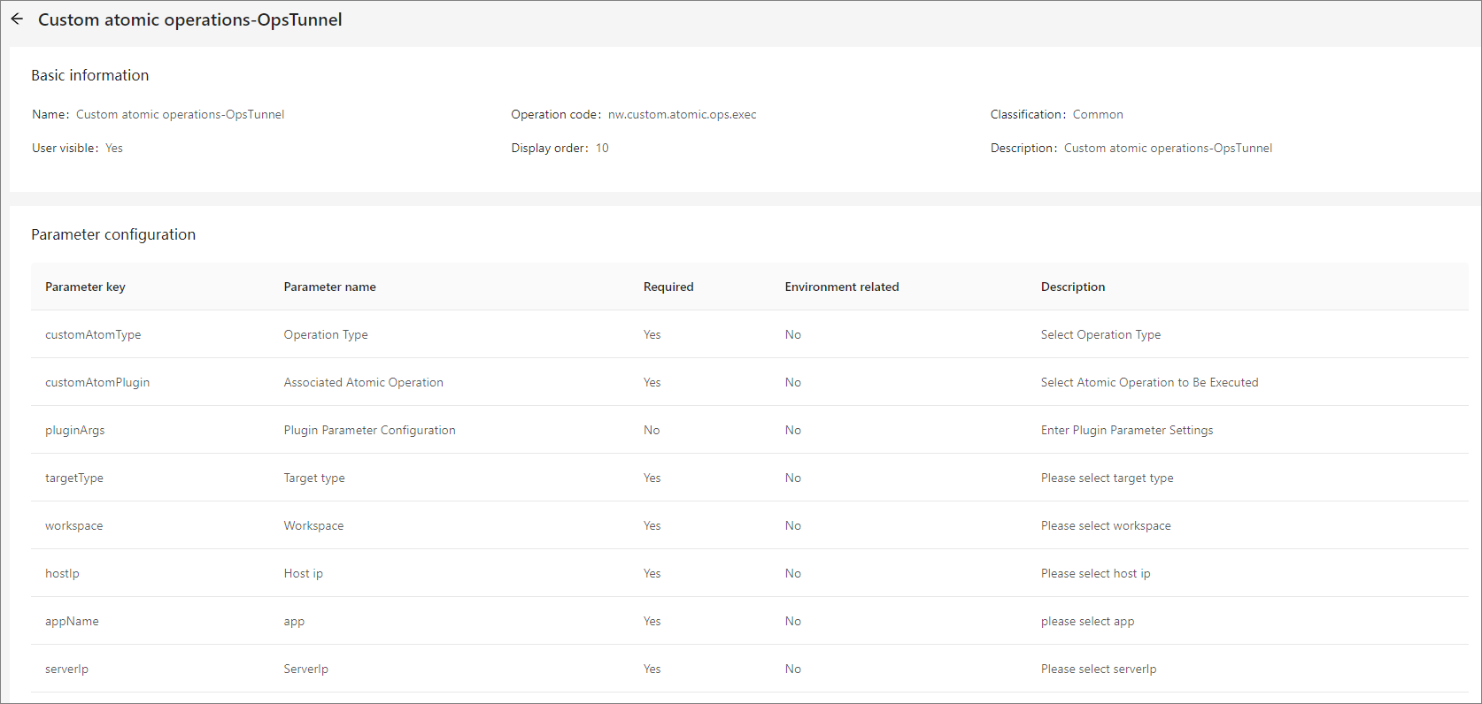This screenshot has height=704, width=1482.
Task: Click the hostIp parameter key
Action: coord(62,573)
